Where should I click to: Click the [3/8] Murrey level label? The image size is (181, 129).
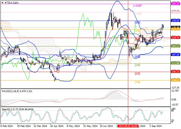[x=138, y=65]
